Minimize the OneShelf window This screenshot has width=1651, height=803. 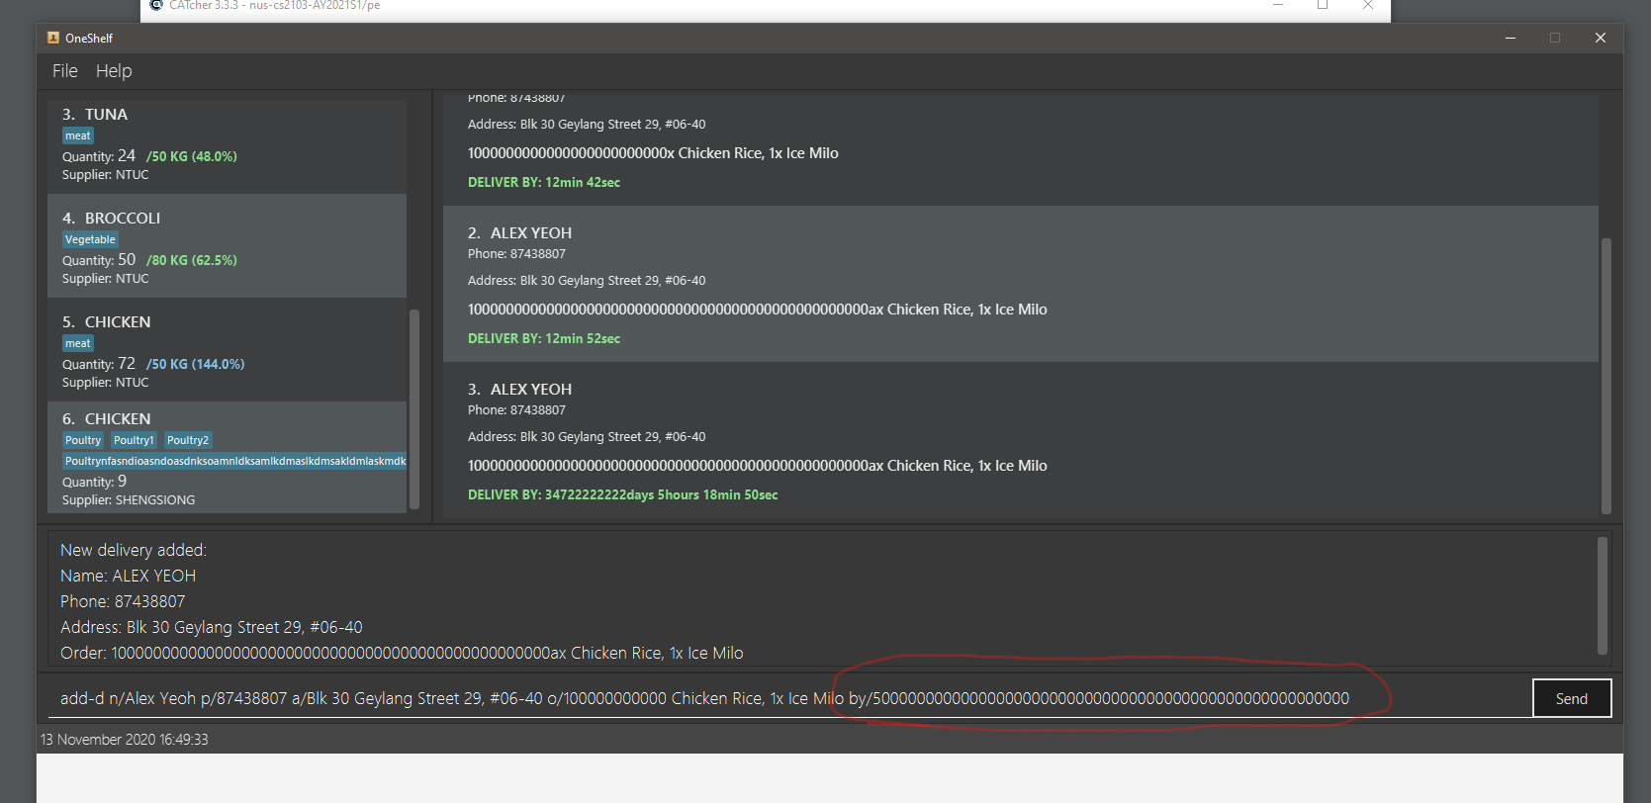pos(1511,38)
